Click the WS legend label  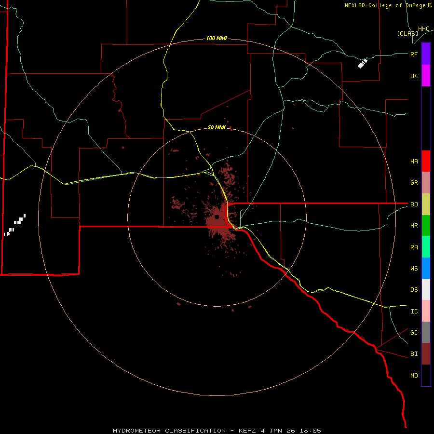click(x=414, y=268)
